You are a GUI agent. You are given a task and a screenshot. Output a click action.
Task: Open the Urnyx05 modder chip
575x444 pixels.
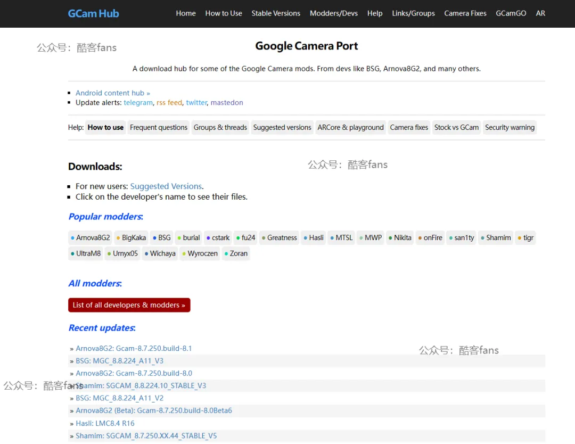coord(122,254)
